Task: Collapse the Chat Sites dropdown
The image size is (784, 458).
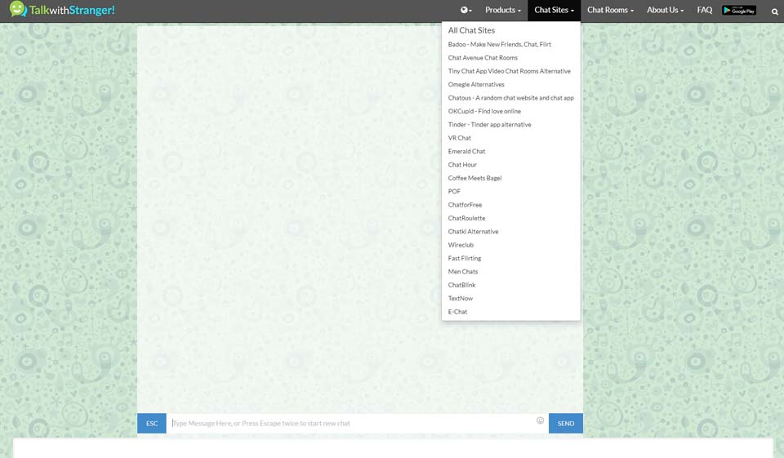Action: [554, 11]
